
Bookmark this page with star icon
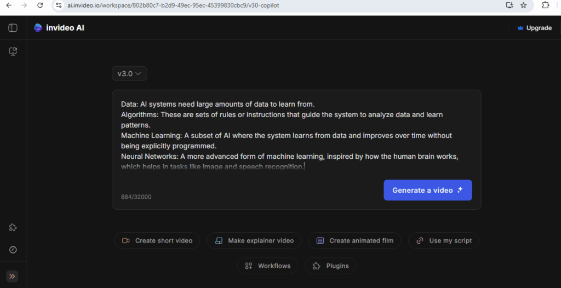(x=523, y=5)
